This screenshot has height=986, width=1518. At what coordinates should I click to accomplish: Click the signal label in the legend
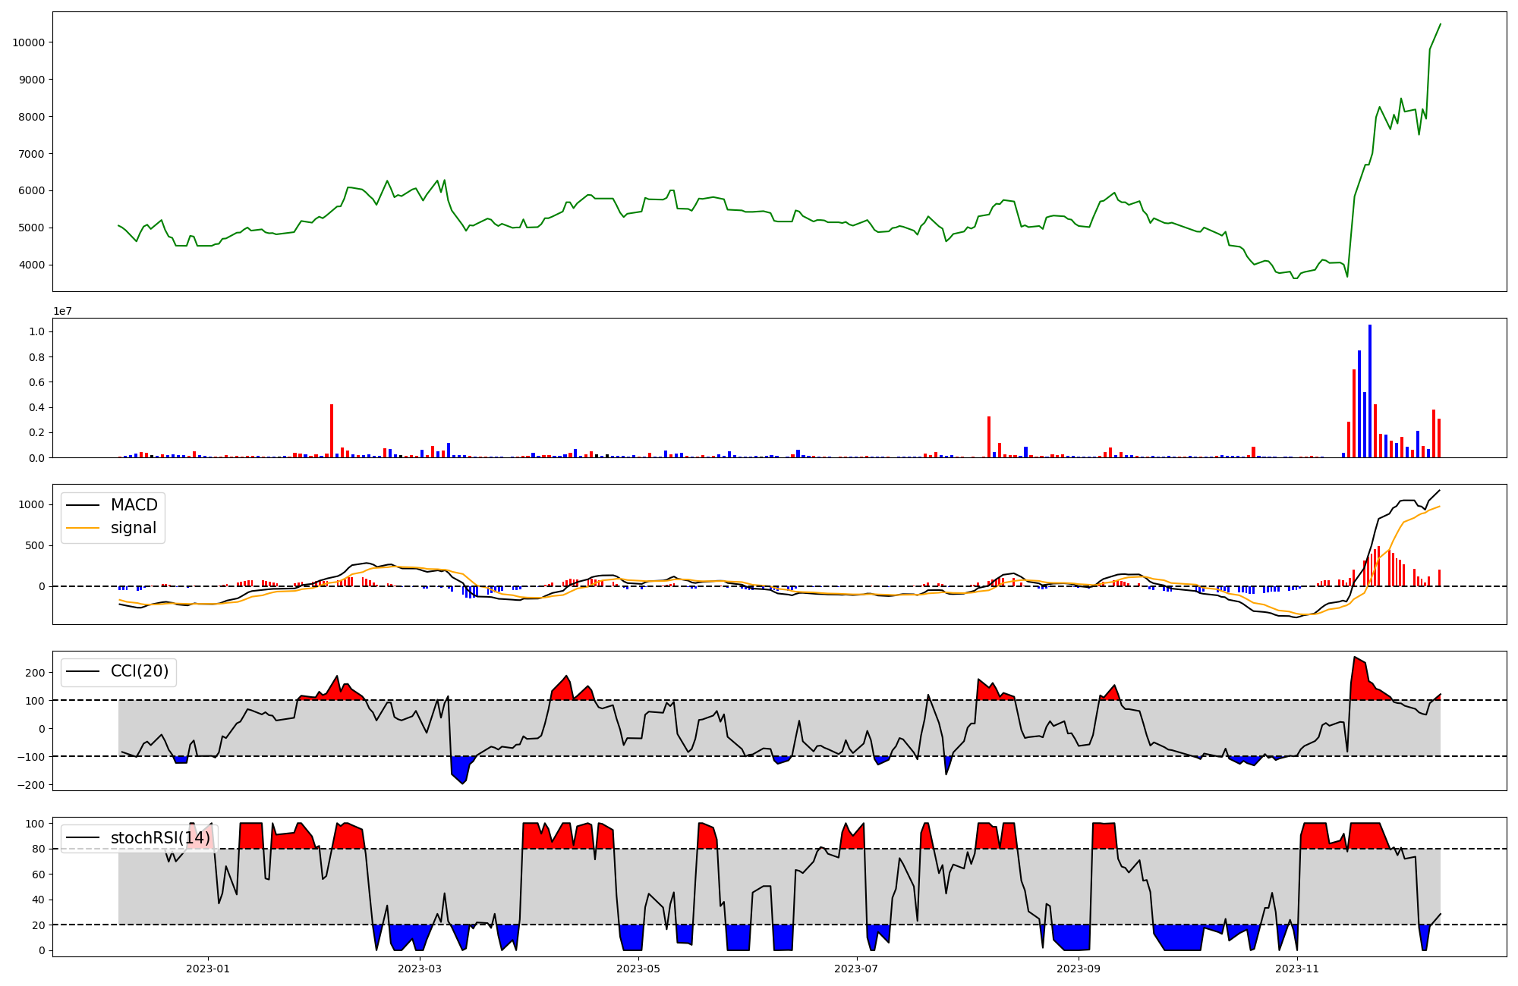coord(134,528)
